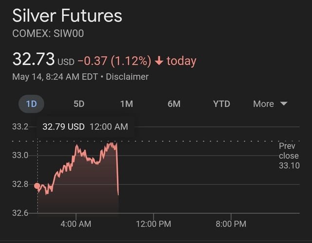Click the 12:00 PM axis label

point(153,224)
